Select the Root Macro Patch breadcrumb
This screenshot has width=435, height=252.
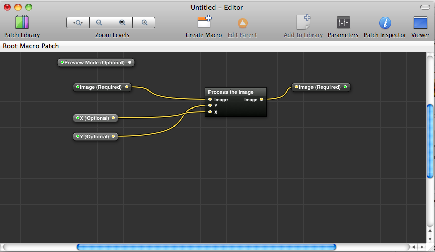pos(31,46)
